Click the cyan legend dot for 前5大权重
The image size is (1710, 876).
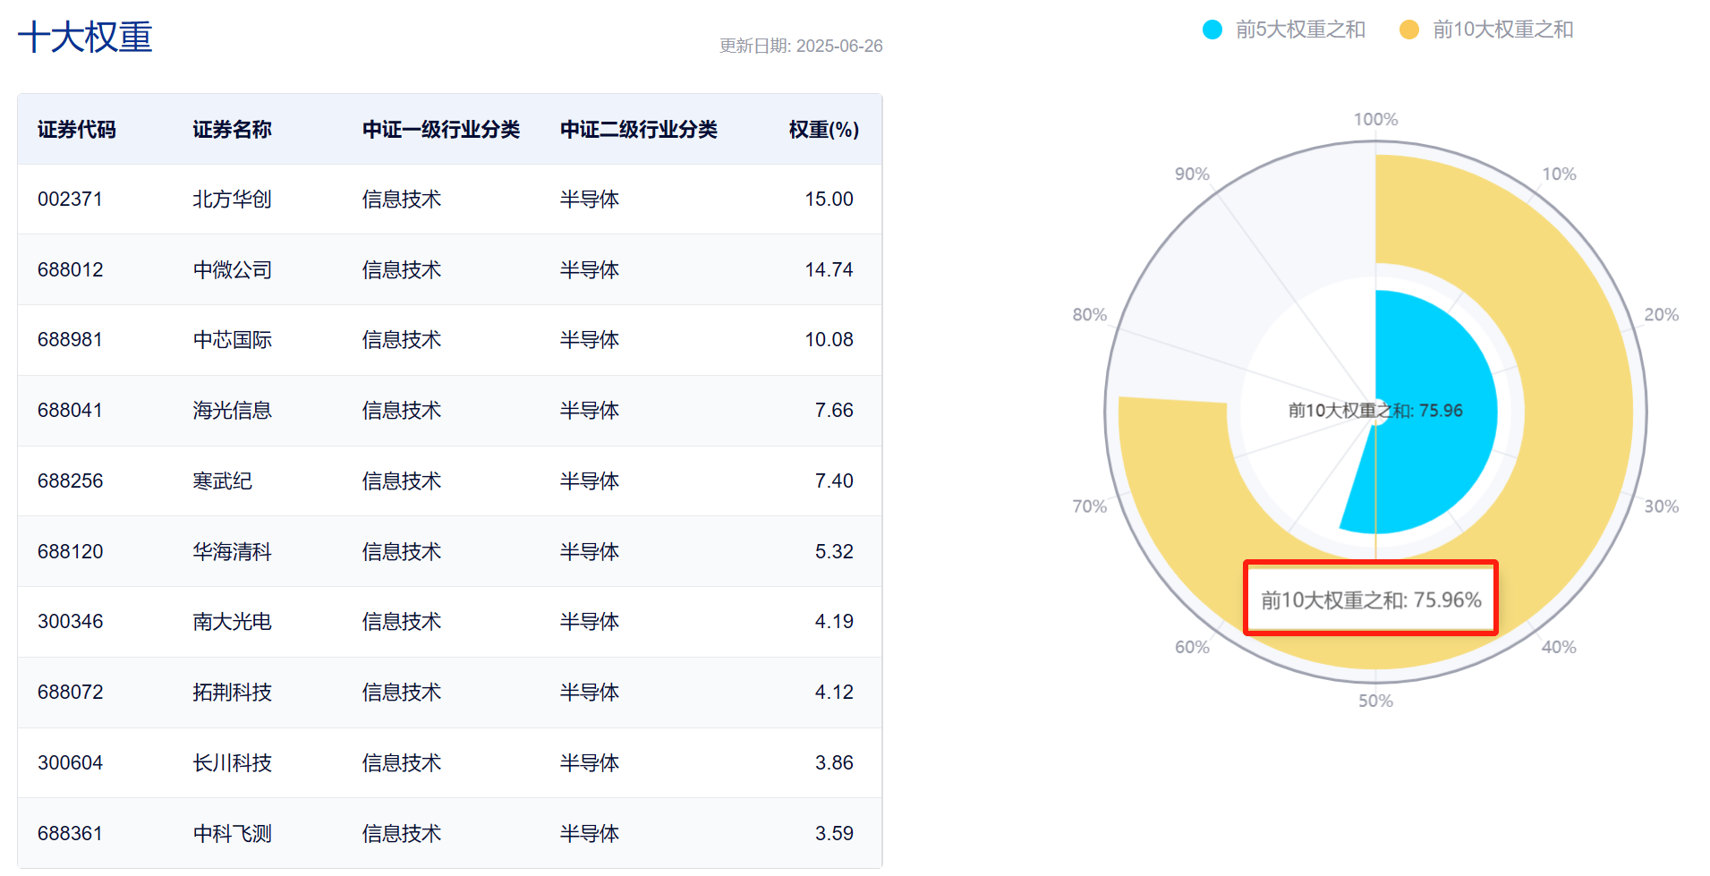point(1212,30)
